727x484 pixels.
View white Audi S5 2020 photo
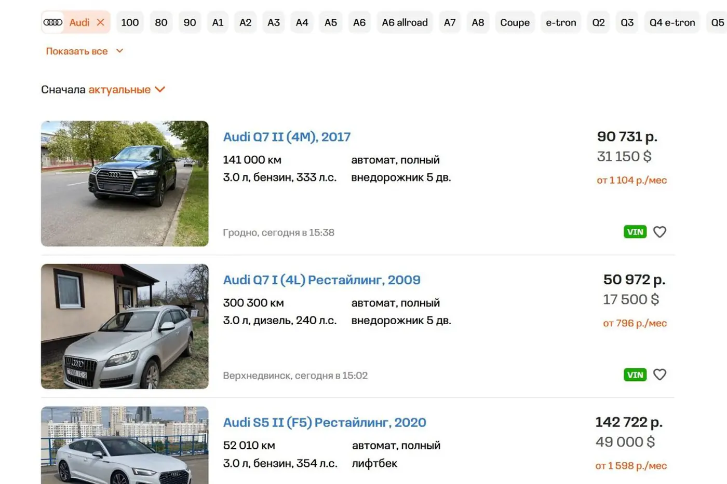tap(125, 445)
